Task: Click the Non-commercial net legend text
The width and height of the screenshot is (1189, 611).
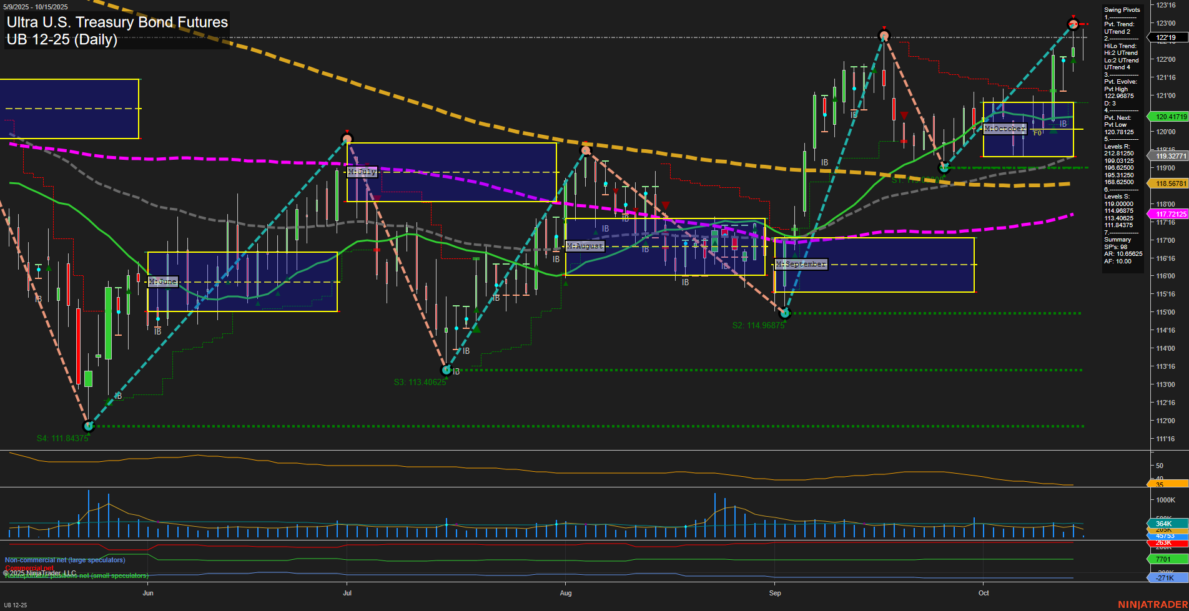Action: pos(65,560)
